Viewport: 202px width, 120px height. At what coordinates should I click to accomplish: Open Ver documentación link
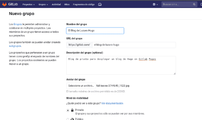pyautogui.click(x=112, y=103)
